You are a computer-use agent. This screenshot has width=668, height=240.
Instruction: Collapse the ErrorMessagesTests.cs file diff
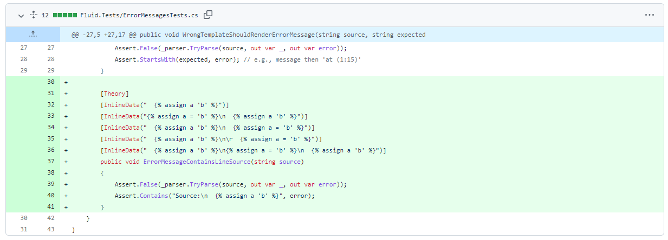pos(21,15)
